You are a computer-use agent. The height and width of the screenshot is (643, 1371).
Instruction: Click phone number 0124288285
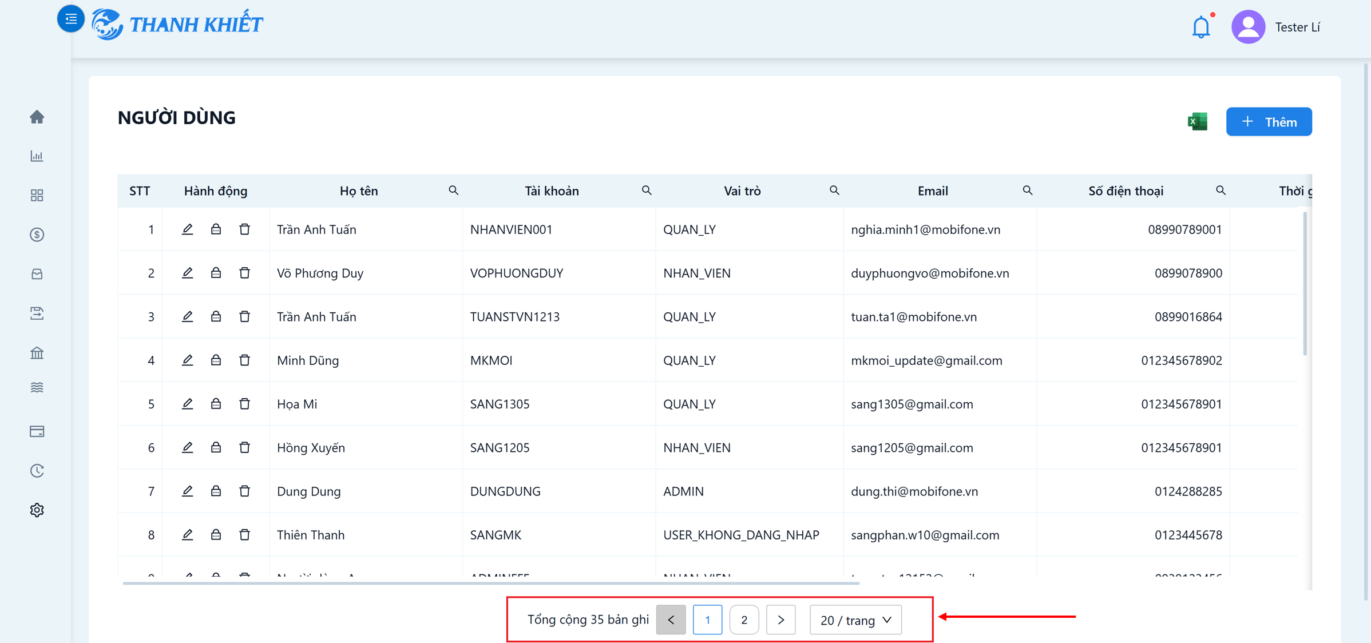1188,491
